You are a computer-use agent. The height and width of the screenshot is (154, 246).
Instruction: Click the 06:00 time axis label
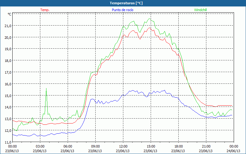click(68, 147)
